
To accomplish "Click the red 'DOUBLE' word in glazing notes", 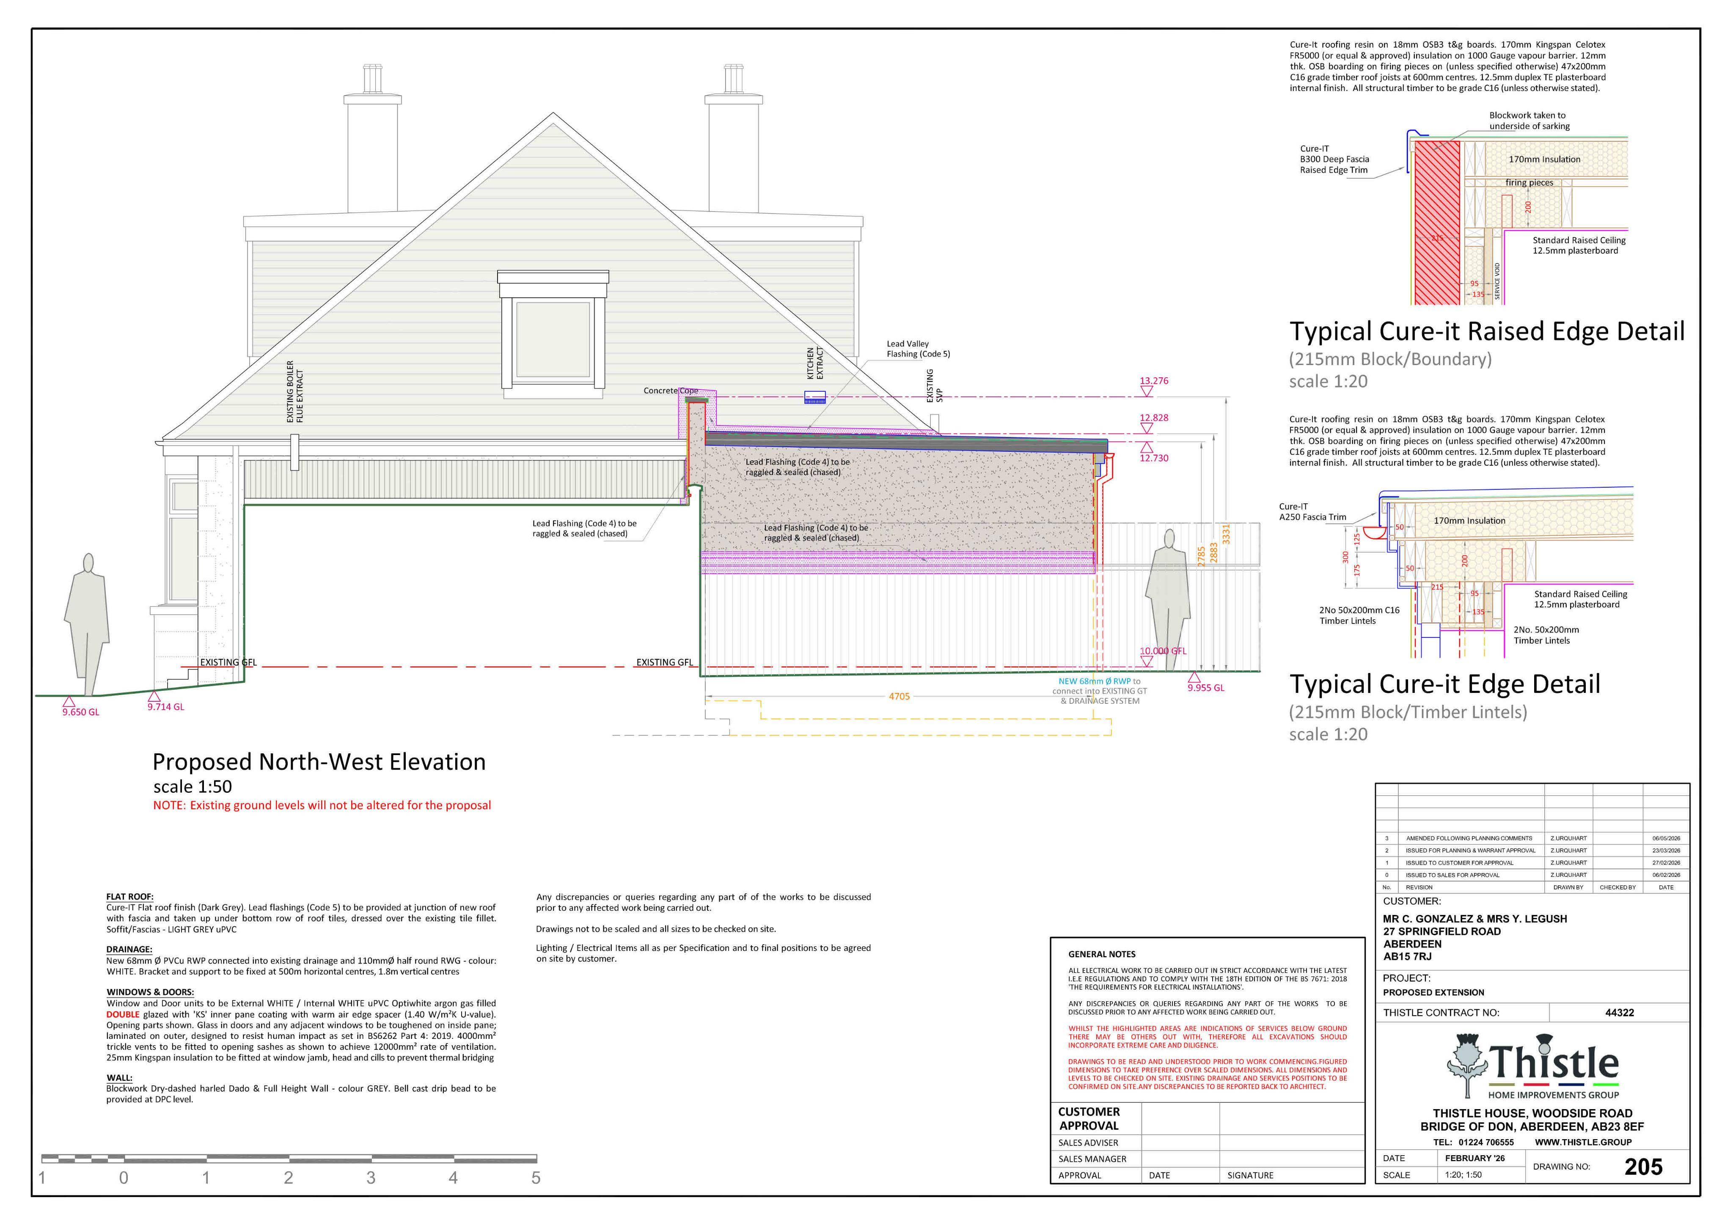I will click(123, 1014).
